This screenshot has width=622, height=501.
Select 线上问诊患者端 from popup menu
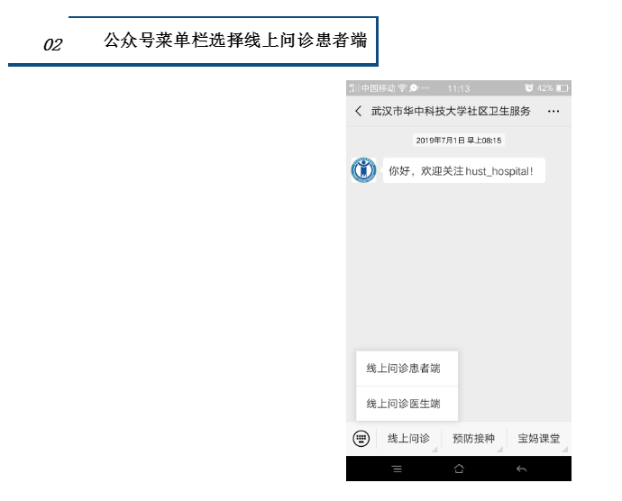click(403, 369)
